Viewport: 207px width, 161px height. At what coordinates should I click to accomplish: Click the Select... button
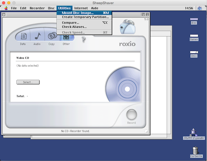coord(28,82)
